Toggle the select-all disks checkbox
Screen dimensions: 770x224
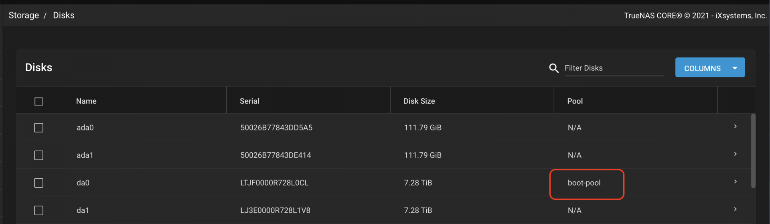click(39, 102)
